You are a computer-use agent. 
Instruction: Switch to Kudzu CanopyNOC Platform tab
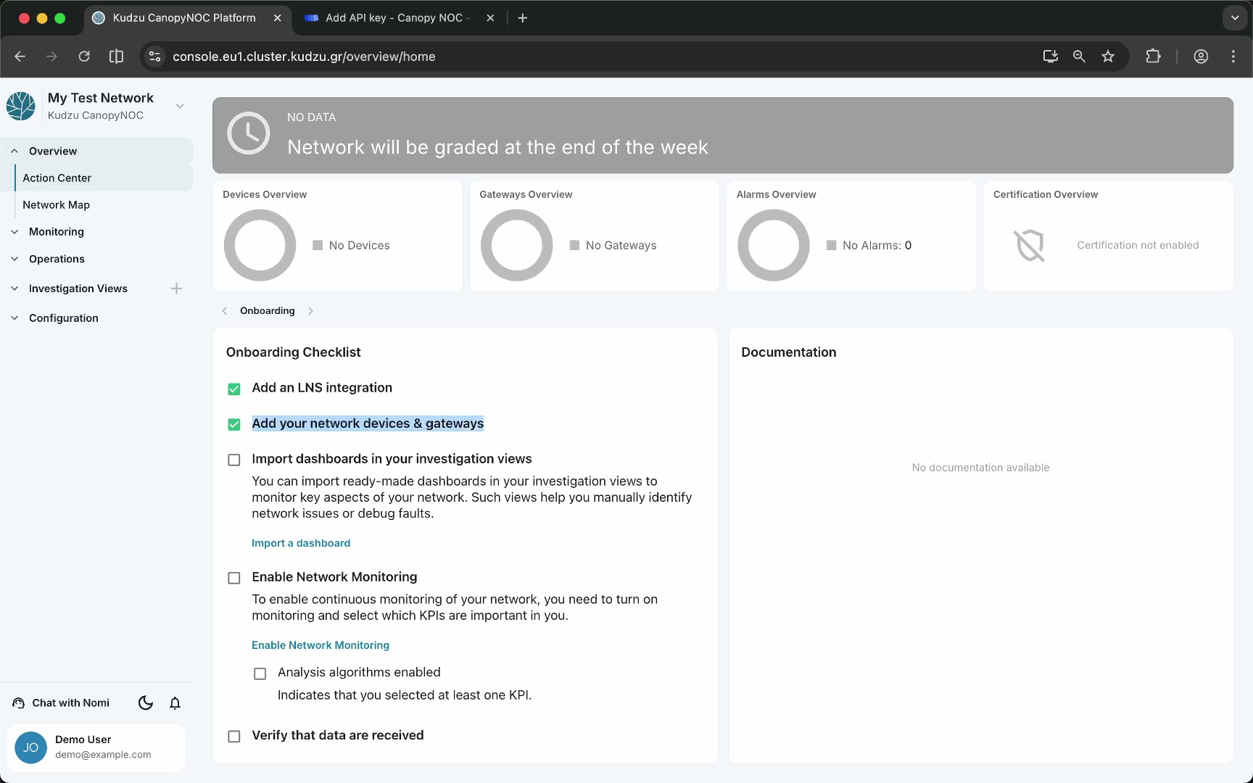point(188,18)
